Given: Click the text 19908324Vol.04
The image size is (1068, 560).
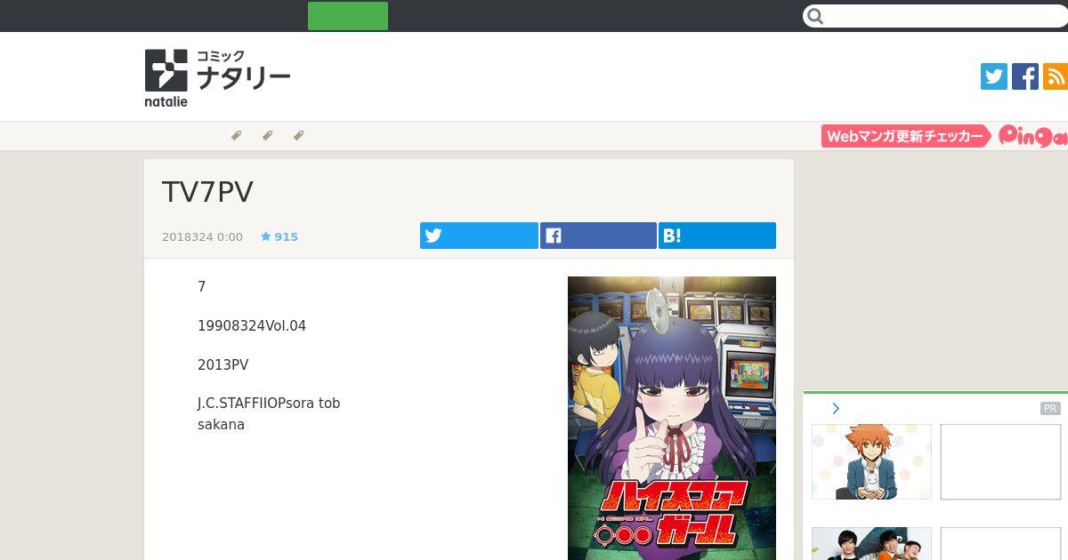Looking at the screenshot, I should click(252, 326).
